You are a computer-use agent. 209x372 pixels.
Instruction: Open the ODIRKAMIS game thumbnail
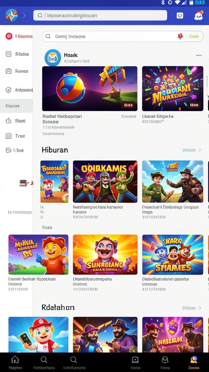pyautogui.click(x=105, y=182)
